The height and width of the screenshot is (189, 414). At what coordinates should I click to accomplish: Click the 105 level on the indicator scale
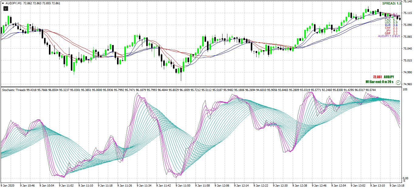405,89
